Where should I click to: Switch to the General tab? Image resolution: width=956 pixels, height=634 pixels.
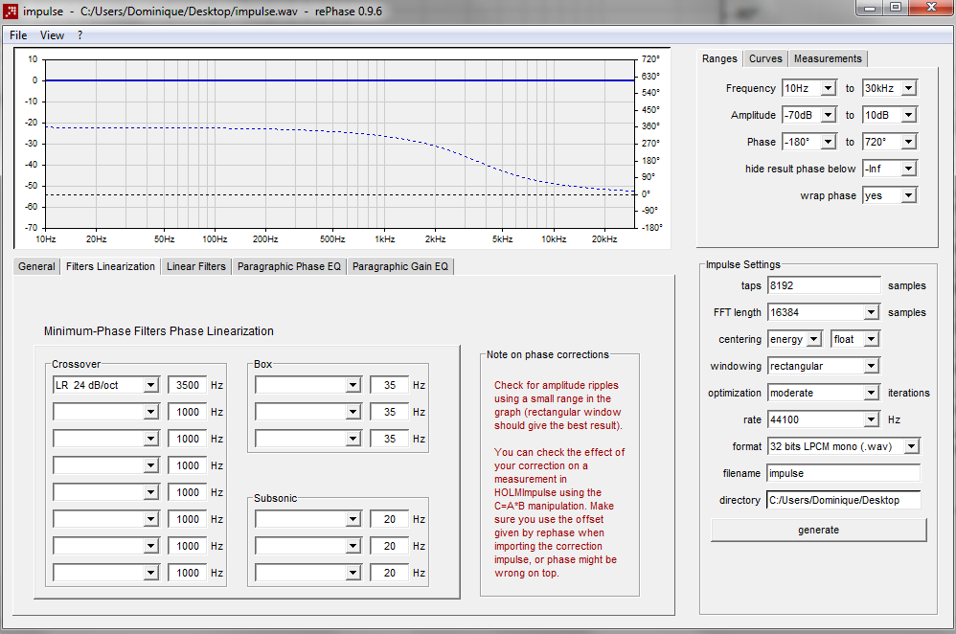pyautogui.click(x=36, y=266)
